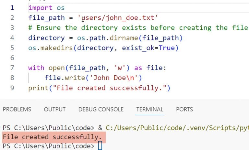Image resolution: width=249 pixels, height=150 pixels.
Task: Focus the terminal prompt cursor
Action: tap(100, 146)
